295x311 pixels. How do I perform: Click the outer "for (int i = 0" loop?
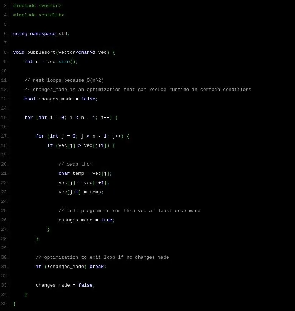coord(71,118)
